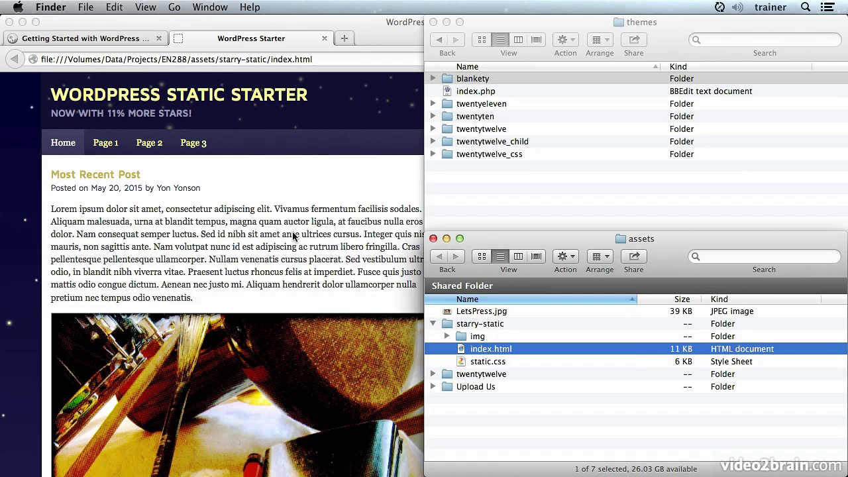Open Notification Center list icon

click(827, 7)
